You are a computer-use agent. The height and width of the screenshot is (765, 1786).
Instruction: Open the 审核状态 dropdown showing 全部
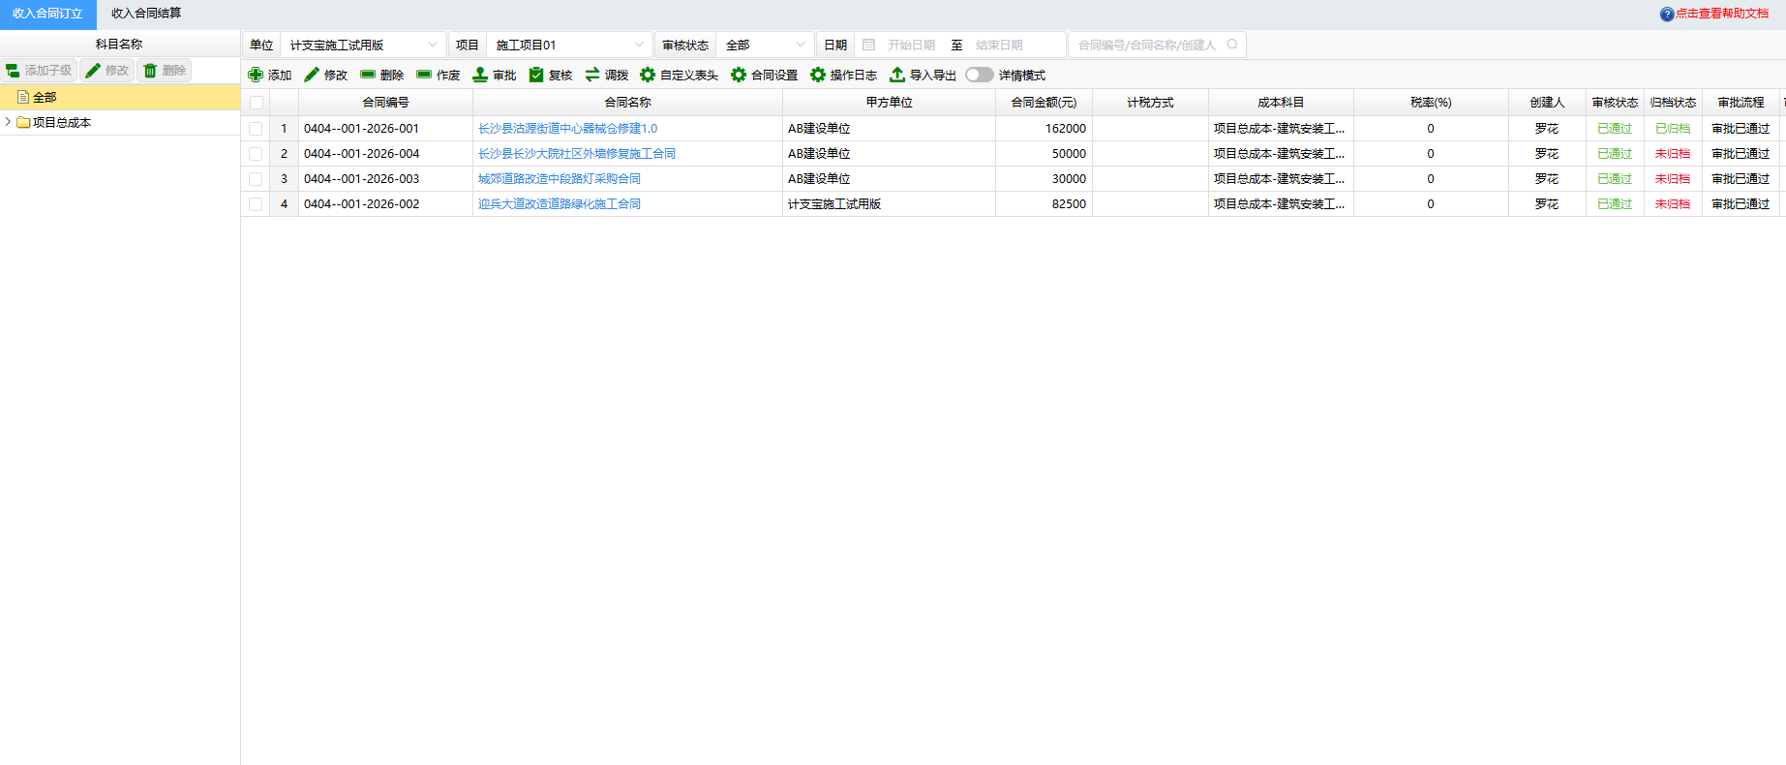(x=764, y=45)
